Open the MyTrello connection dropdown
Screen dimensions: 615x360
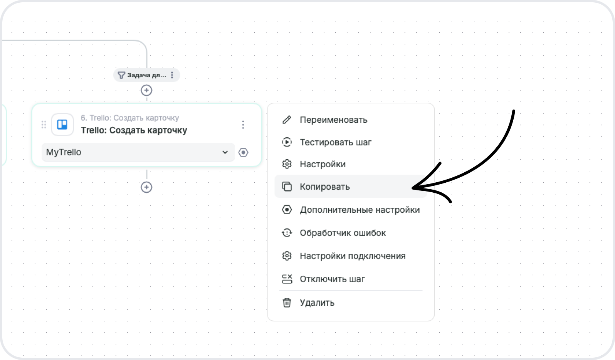coord(131,152)
